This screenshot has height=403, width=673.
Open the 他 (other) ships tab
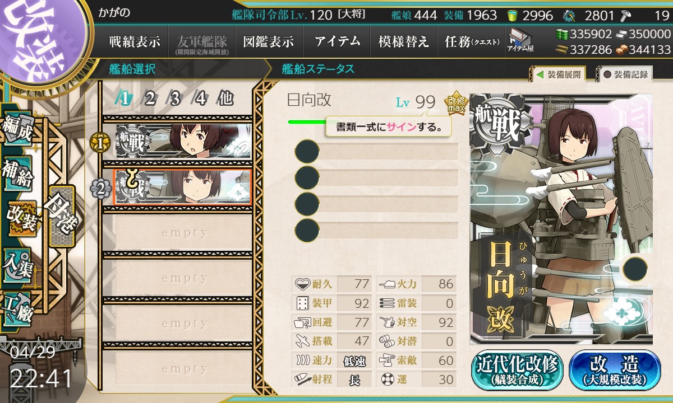(x=225, y=99)
